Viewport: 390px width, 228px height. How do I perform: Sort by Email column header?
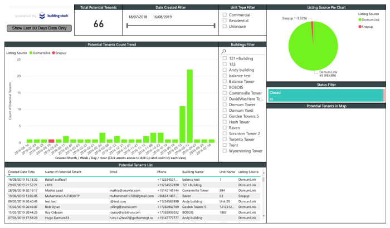click(113, 172)
